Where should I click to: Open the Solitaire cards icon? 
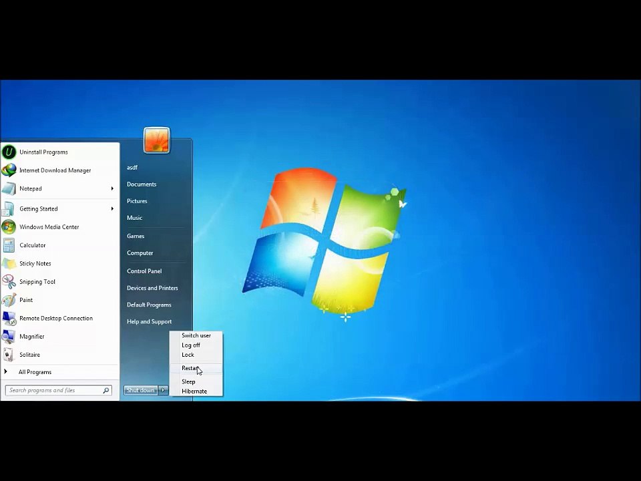click(x=9, y=355)
